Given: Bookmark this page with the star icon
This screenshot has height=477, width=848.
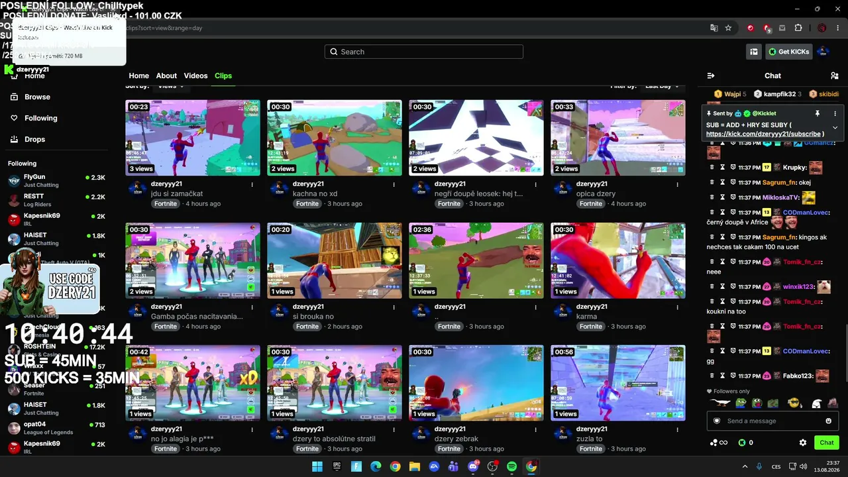Looking at the screenshot, I should click(728, 28).
